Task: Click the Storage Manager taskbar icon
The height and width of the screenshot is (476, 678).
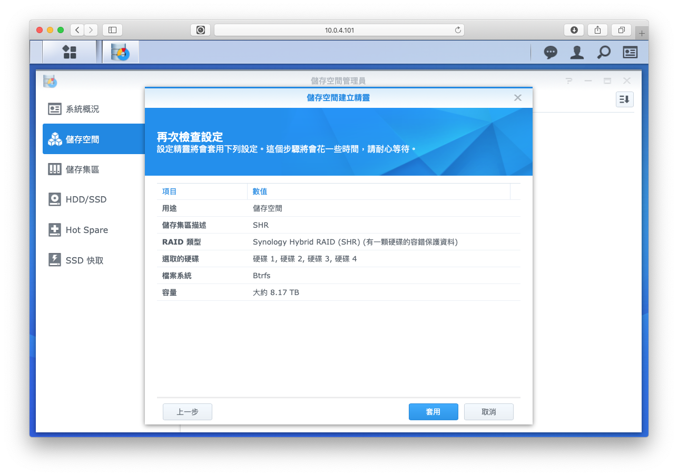Action: pos(121,52)
